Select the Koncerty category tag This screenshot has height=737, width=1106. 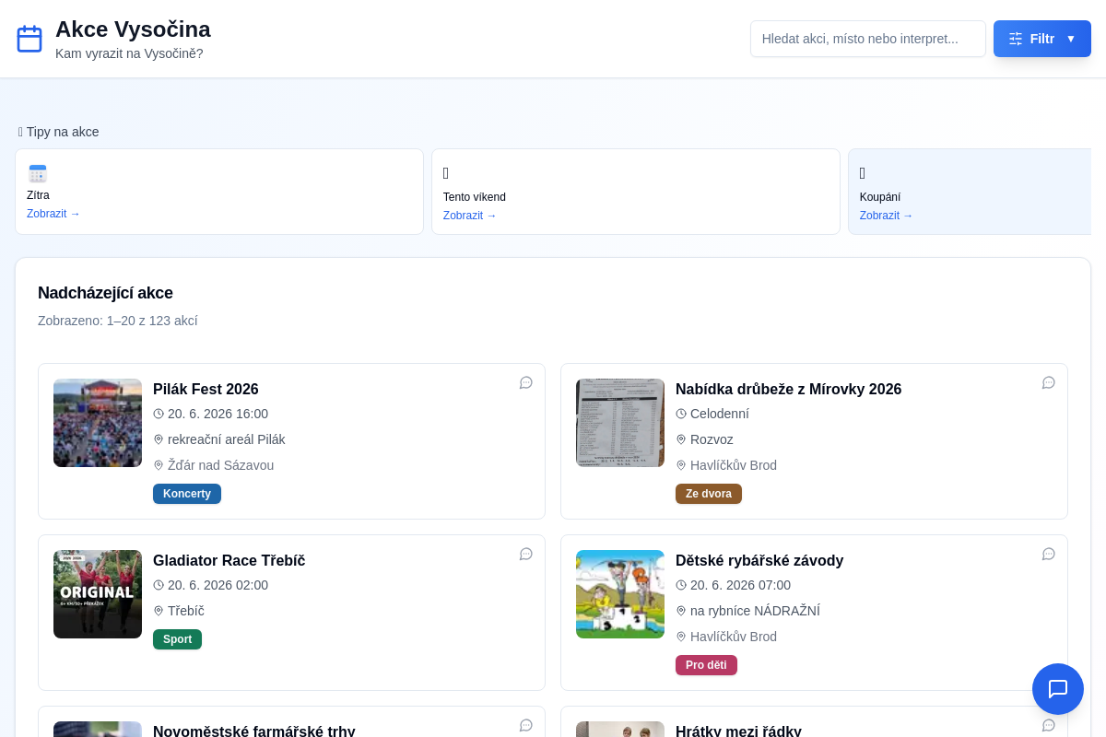click(187, 494)
